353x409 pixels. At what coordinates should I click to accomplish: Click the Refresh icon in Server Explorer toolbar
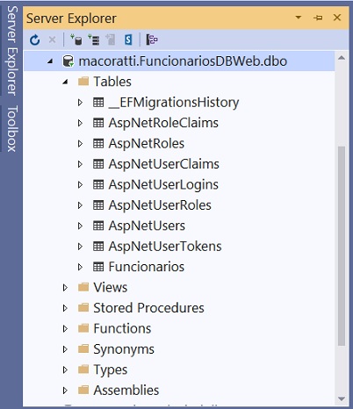click(35, 39)
